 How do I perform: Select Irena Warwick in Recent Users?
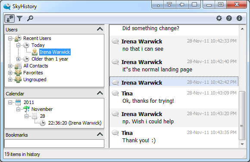coord(55,52)
